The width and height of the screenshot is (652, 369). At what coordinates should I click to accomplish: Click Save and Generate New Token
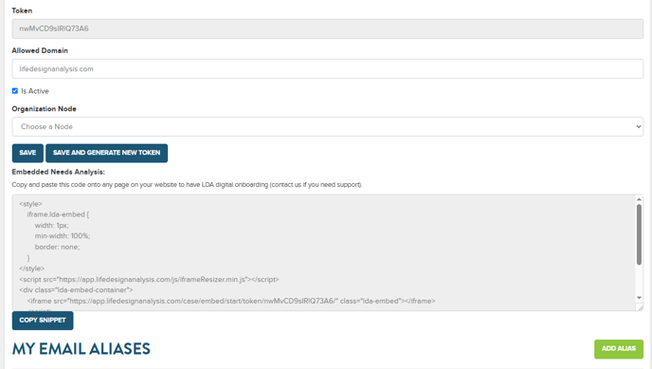[x=106, y=153]
